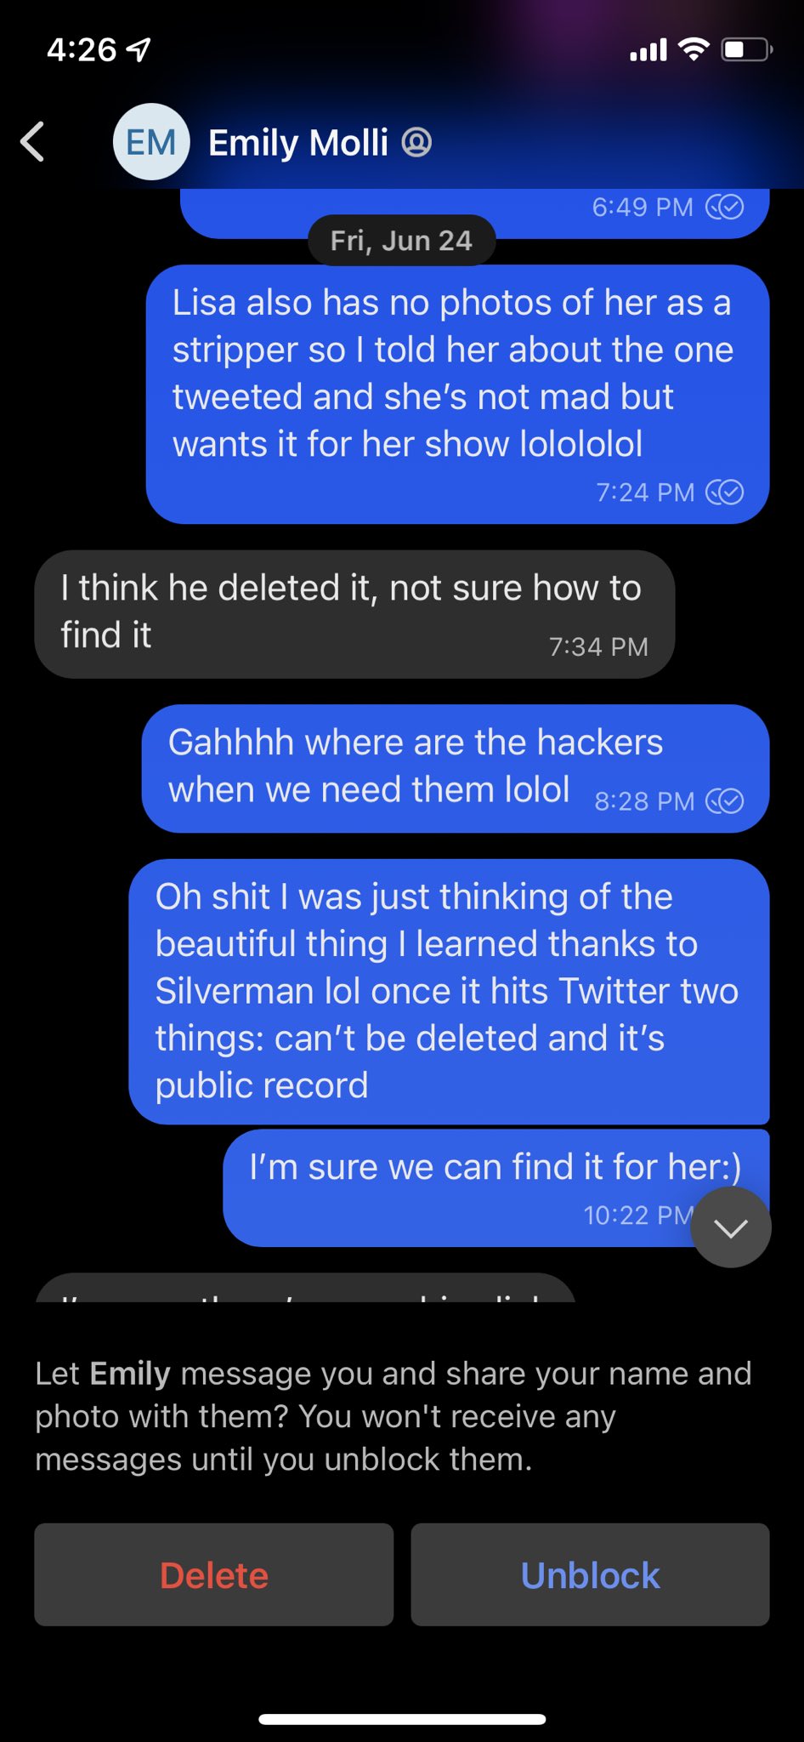Tap the Fri, Jun 24 date marker

[401, 241]
